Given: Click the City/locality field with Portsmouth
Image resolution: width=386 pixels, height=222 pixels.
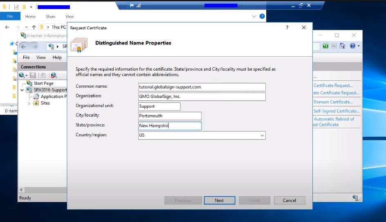Looking at the screenshot, I should (x=170, y=116).
